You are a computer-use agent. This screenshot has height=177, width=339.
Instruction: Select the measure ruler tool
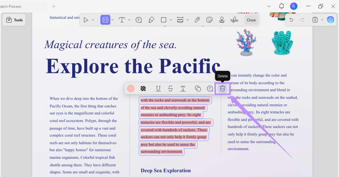tap(180, 20)
